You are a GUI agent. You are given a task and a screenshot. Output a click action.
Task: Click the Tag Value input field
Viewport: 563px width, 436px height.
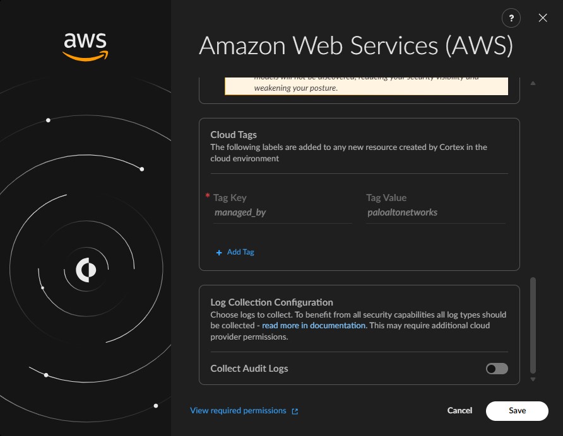pos(436,212)
